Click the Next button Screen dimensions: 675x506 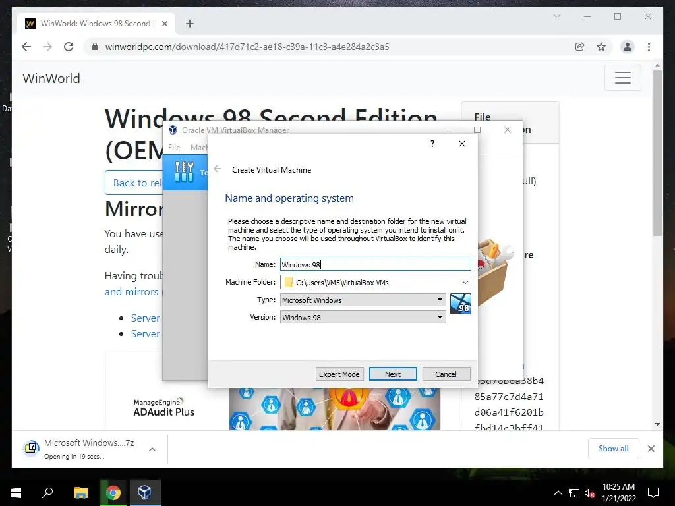[393, 374]
